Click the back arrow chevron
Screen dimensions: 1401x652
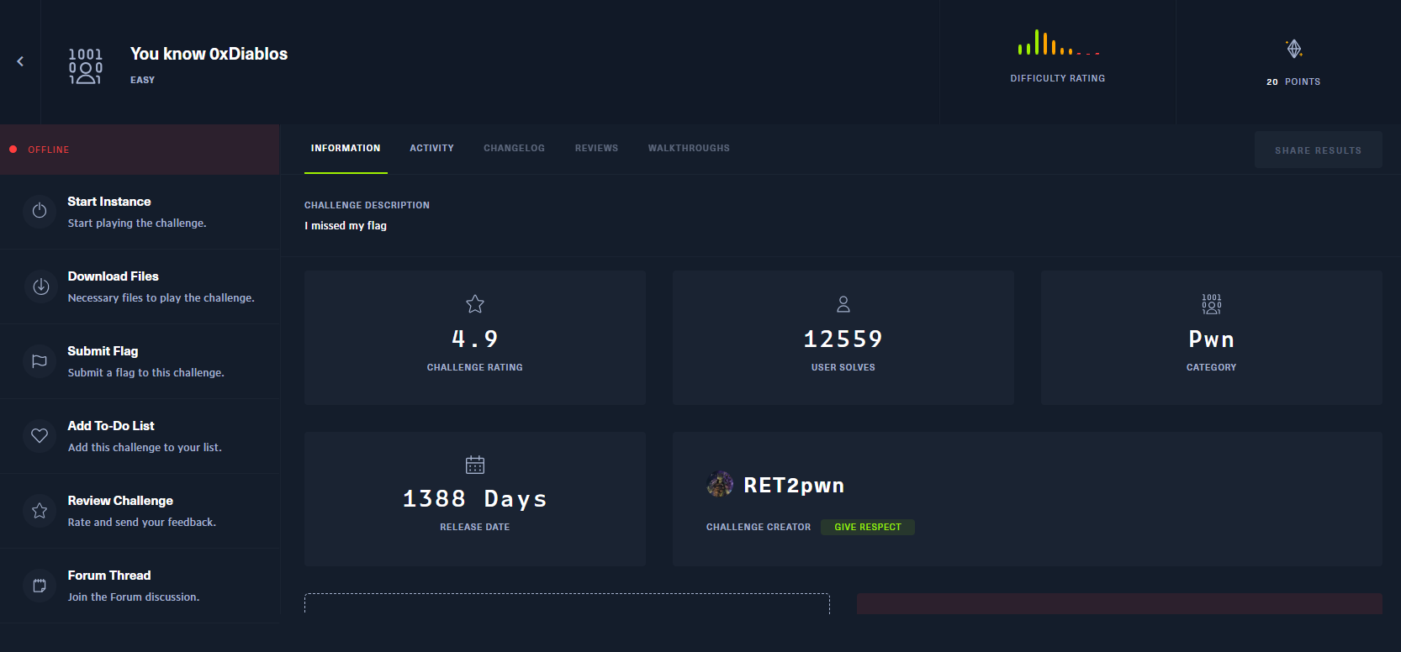point(20,61)
